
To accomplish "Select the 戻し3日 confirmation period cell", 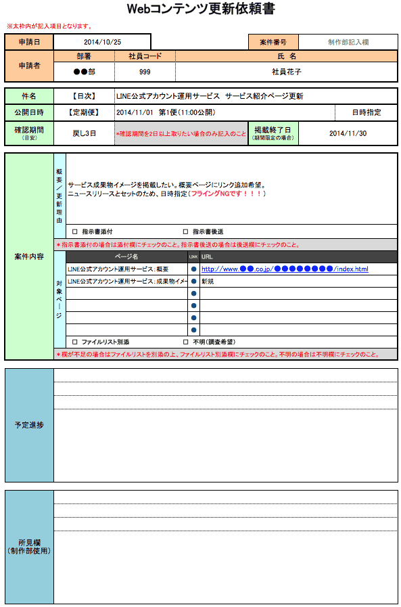I will pyautogui.click(x=85, y=133).
